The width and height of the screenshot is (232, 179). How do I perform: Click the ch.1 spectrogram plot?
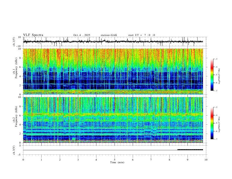coord(113,71)
